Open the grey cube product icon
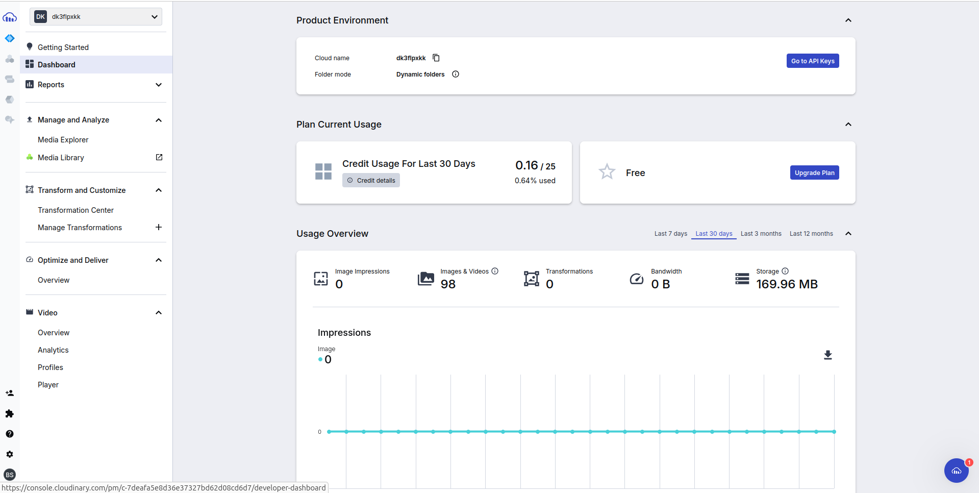This screenshot has width=979, height=493. coord(10,100)
